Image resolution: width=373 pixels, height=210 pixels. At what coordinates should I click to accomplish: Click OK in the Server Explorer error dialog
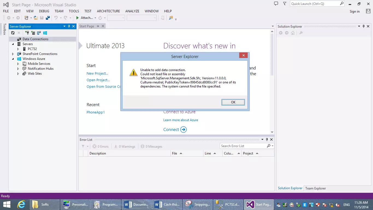pos(233,102)
